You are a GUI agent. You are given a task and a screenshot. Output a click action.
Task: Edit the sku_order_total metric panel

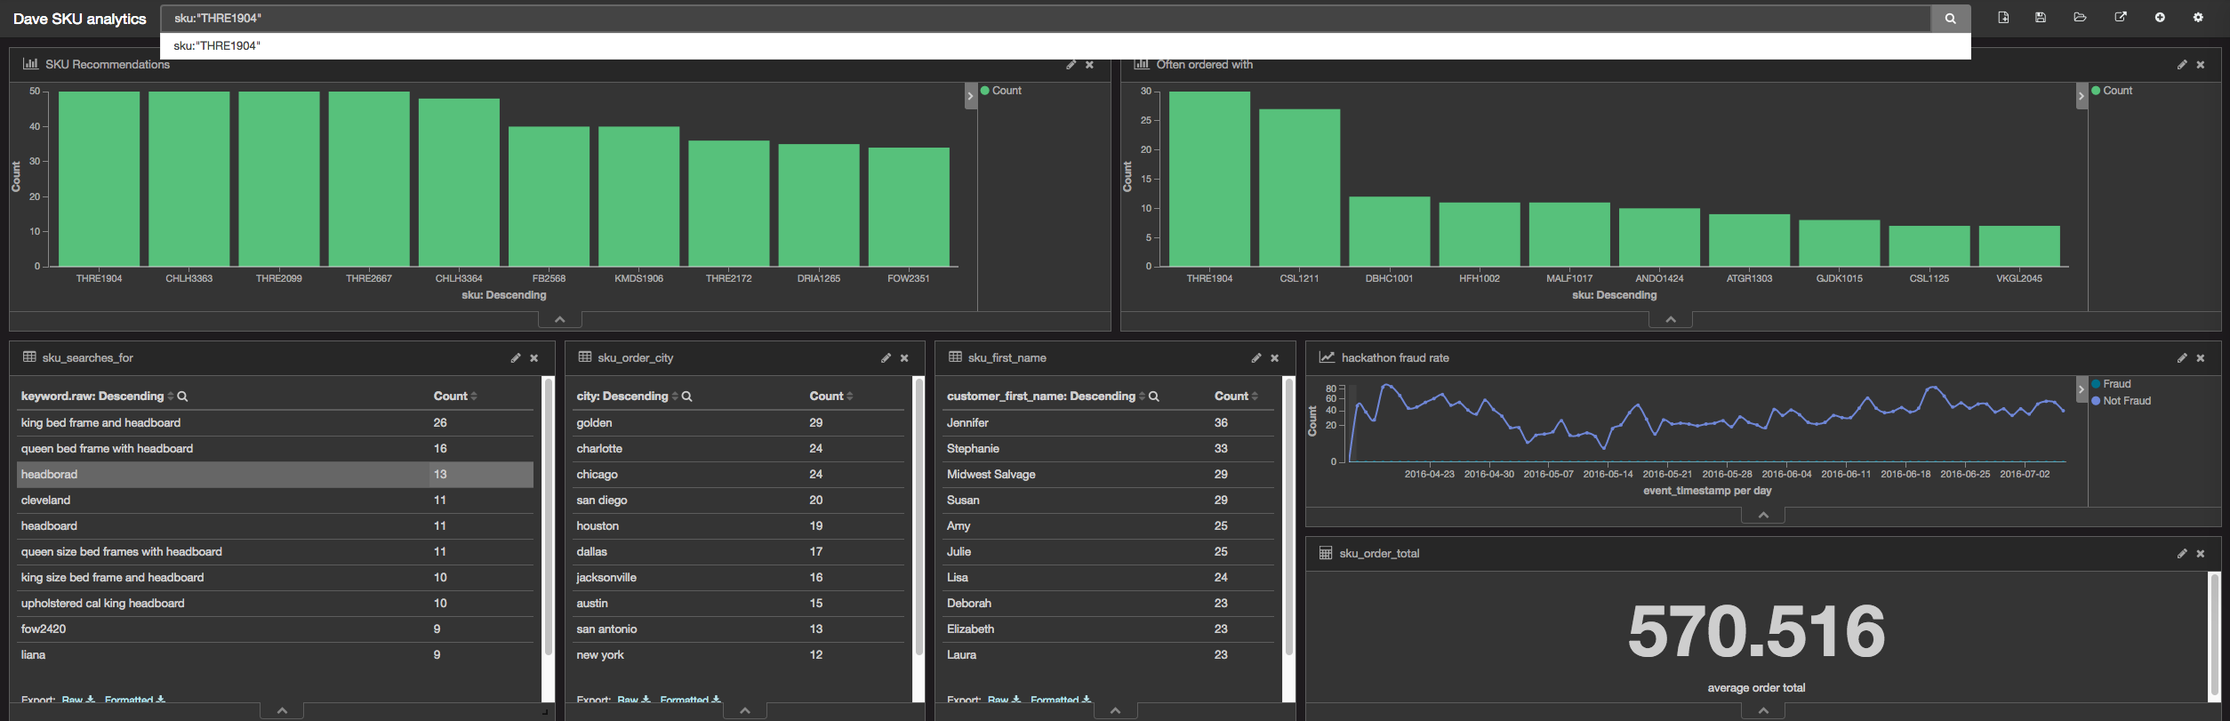[x=2182, y=554]
